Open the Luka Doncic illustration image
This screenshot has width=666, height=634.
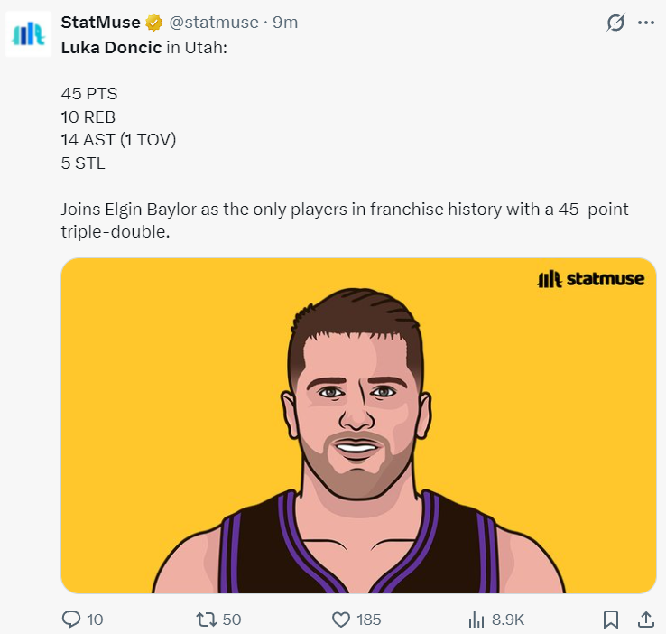[x=358, y=424]
